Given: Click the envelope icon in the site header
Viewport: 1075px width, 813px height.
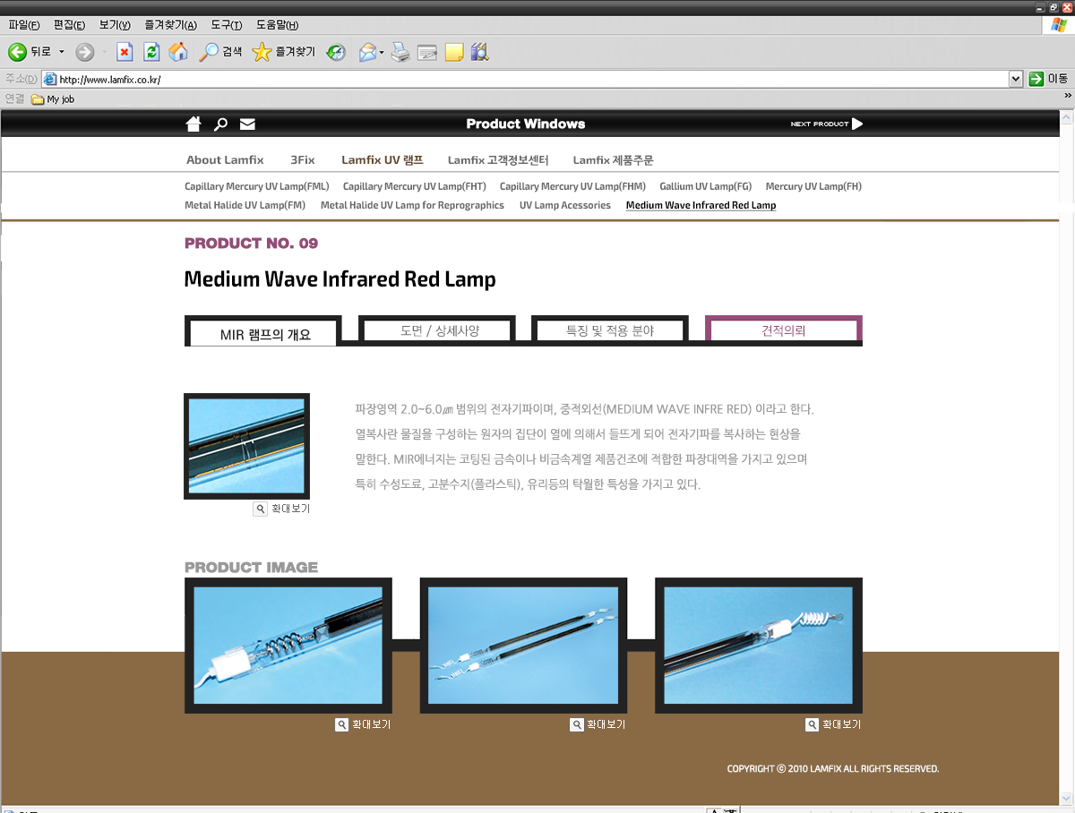Looking at the screenshot, I should [247, 124].
